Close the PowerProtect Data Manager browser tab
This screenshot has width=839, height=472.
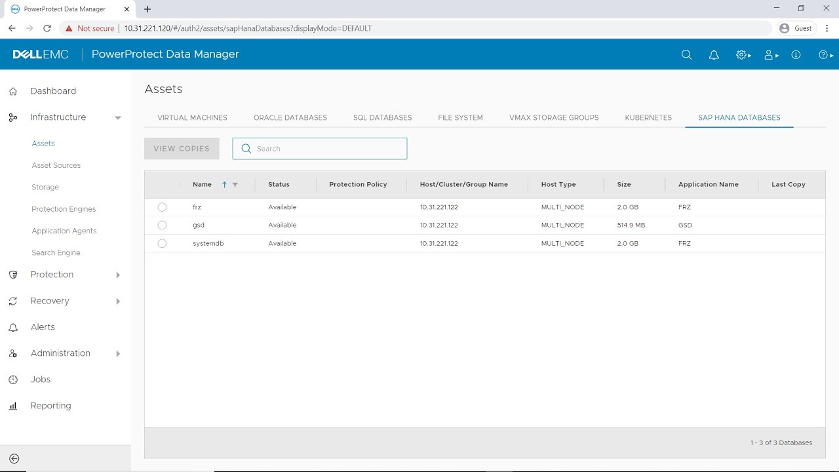[x=127, y=9]
